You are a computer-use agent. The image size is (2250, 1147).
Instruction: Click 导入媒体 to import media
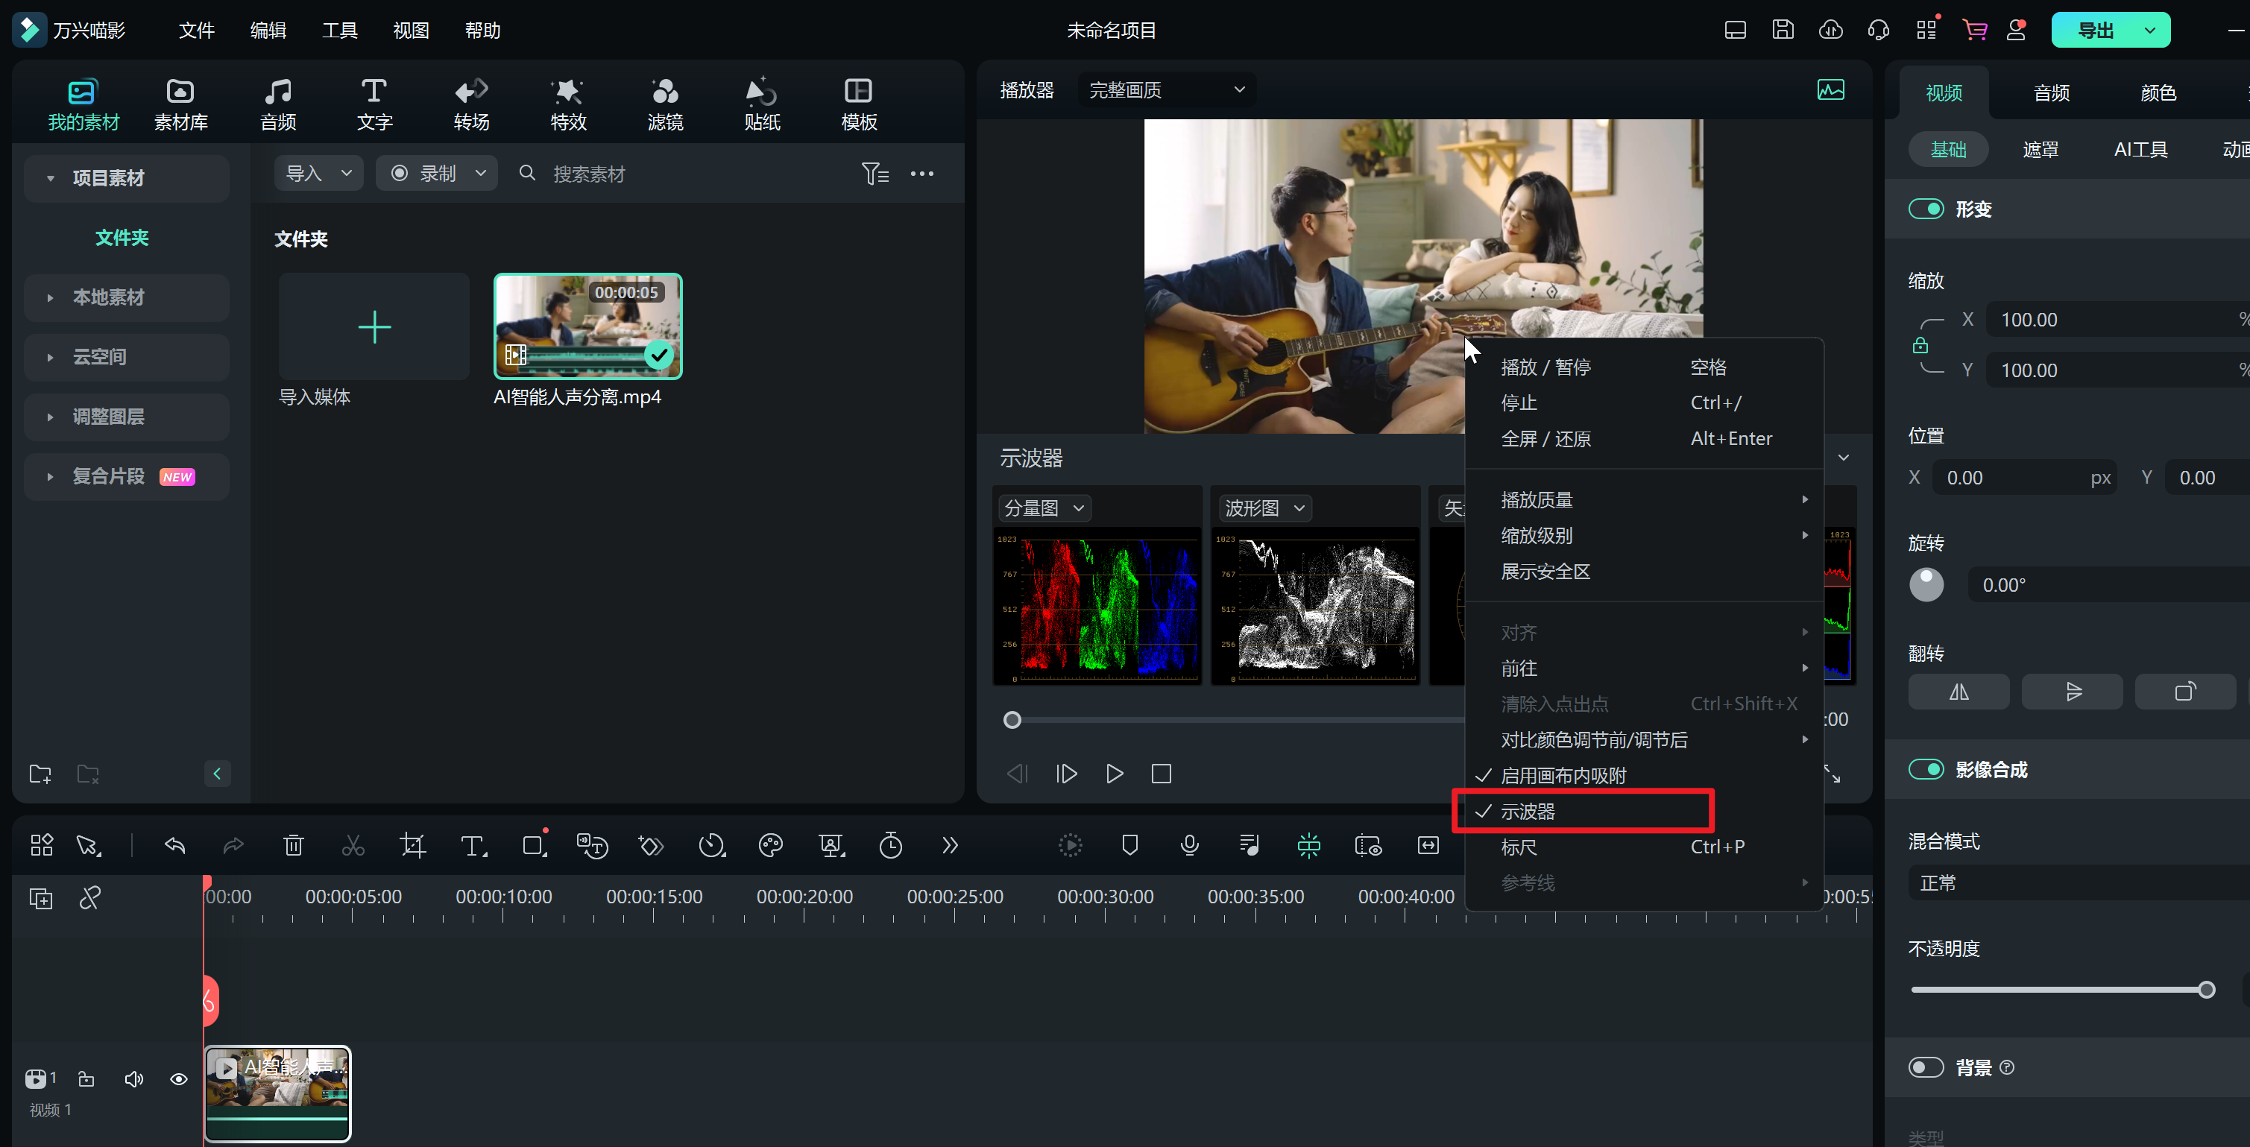click(374, 327)
